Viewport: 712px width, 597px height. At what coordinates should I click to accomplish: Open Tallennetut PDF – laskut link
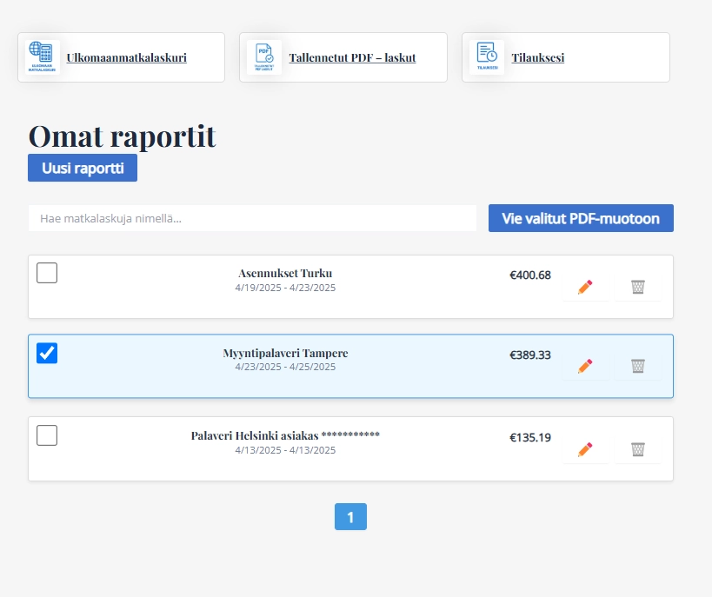pos(352,57)
